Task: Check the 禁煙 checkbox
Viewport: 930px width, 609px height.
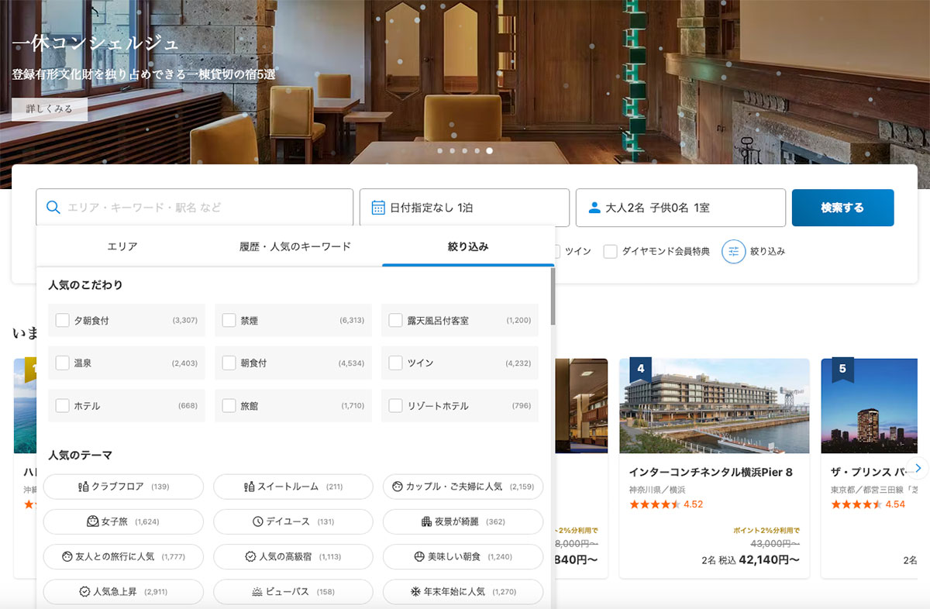Action: coord(229,320)
